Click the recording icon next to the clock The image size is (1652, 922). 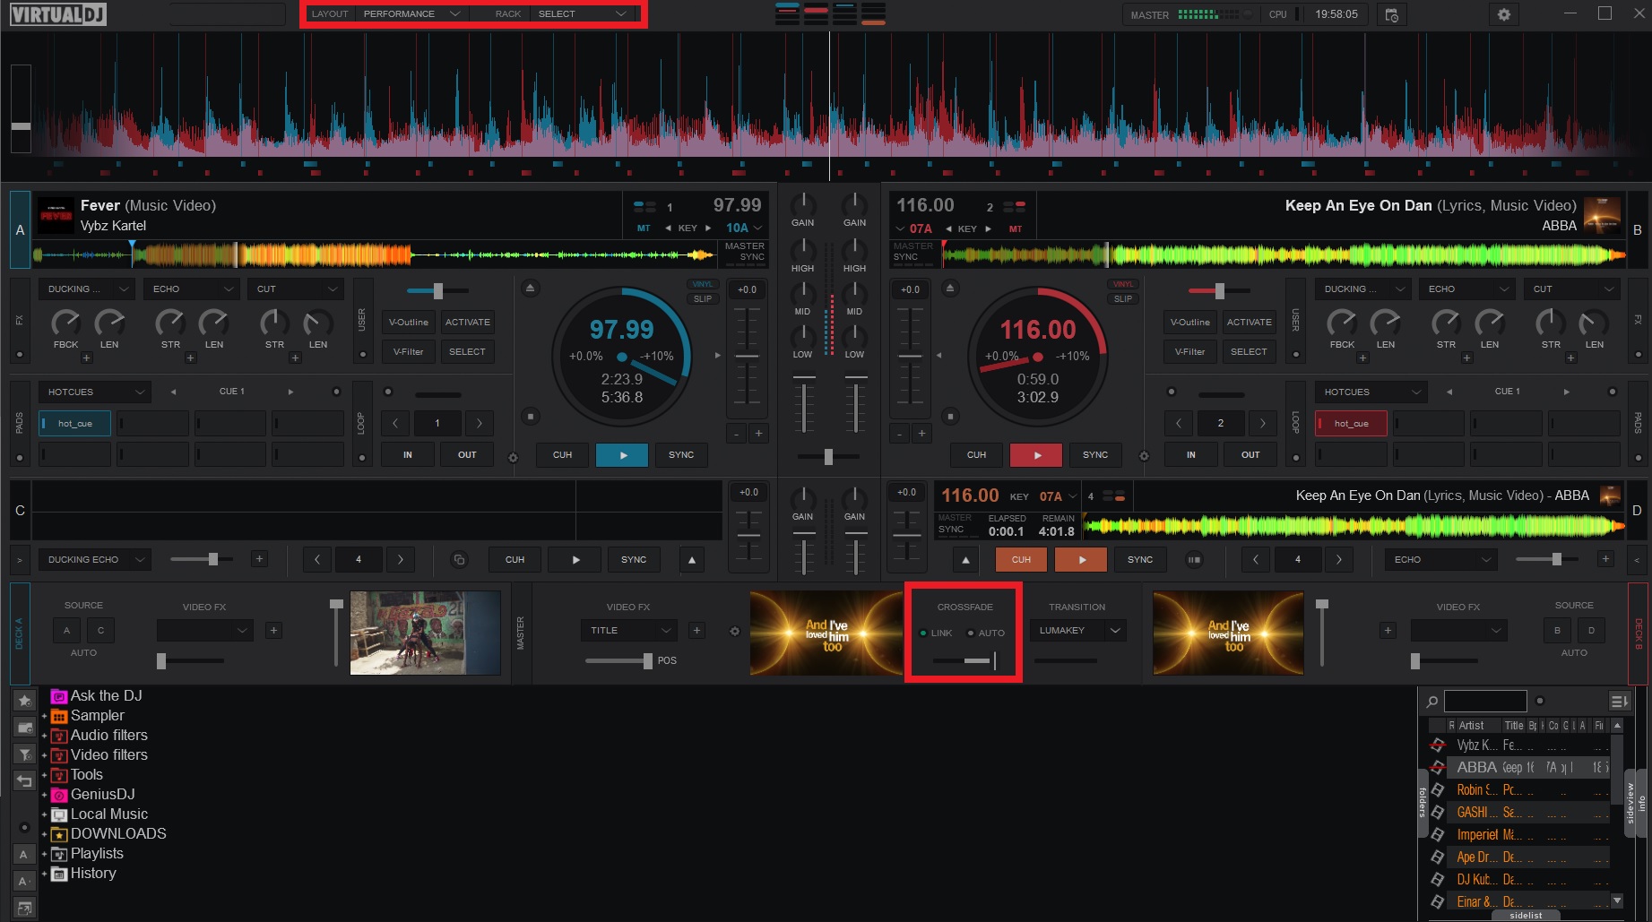(x=1391, y=14)
